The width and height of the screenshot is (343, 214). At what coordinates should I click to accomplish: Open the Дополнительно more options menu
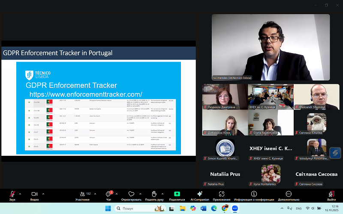pos(289,195)
